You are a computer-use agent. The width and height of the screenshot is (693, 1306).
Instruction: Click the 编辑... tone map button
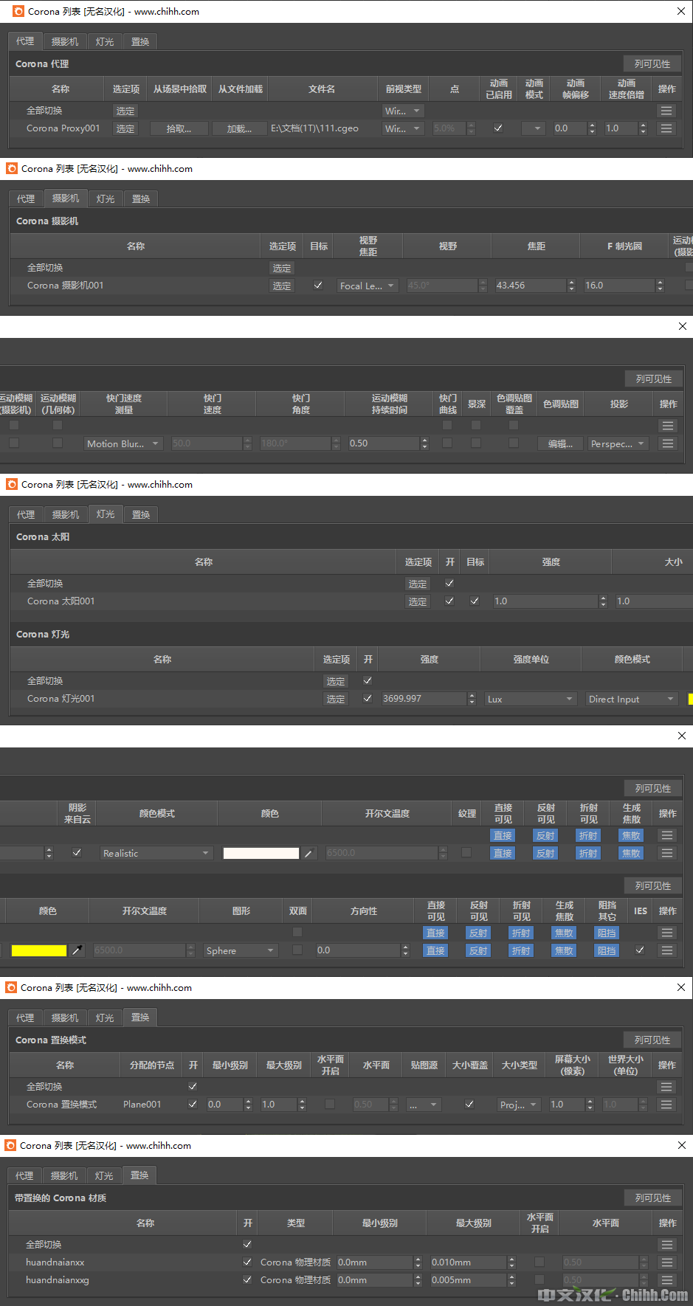point(560,443)
